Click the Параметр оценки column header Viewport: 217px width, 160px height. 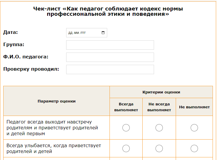click(57, 101)
